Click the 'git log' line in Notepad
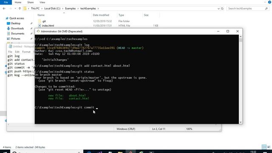272x153 pixels. [x=14, y=56]
